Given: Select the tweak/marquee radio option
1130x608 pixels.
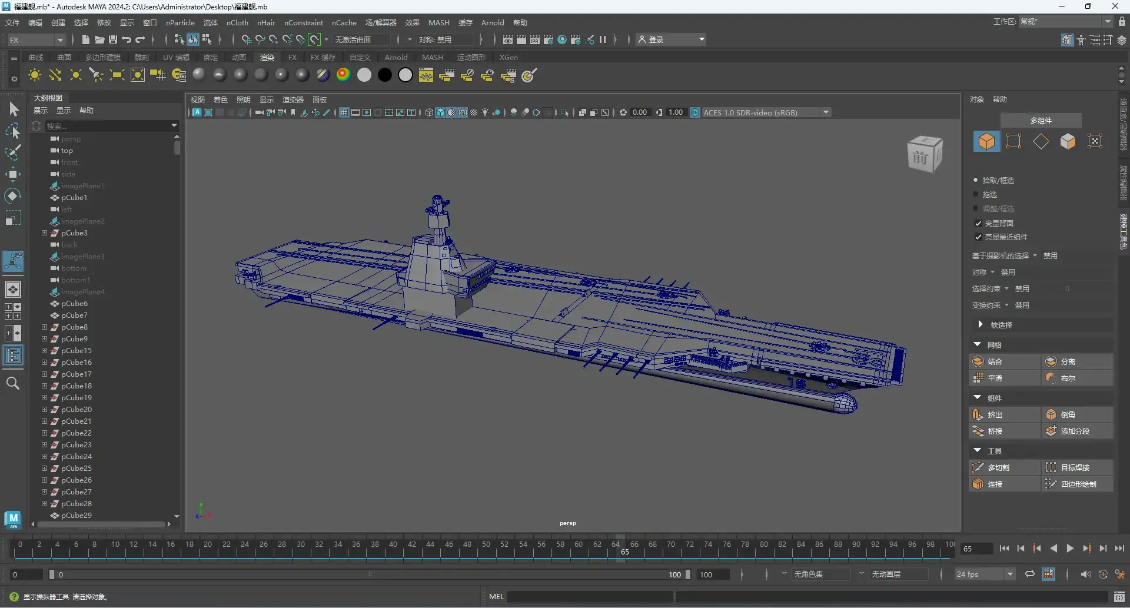Looking at the screenshot, I should coord(975,208).
